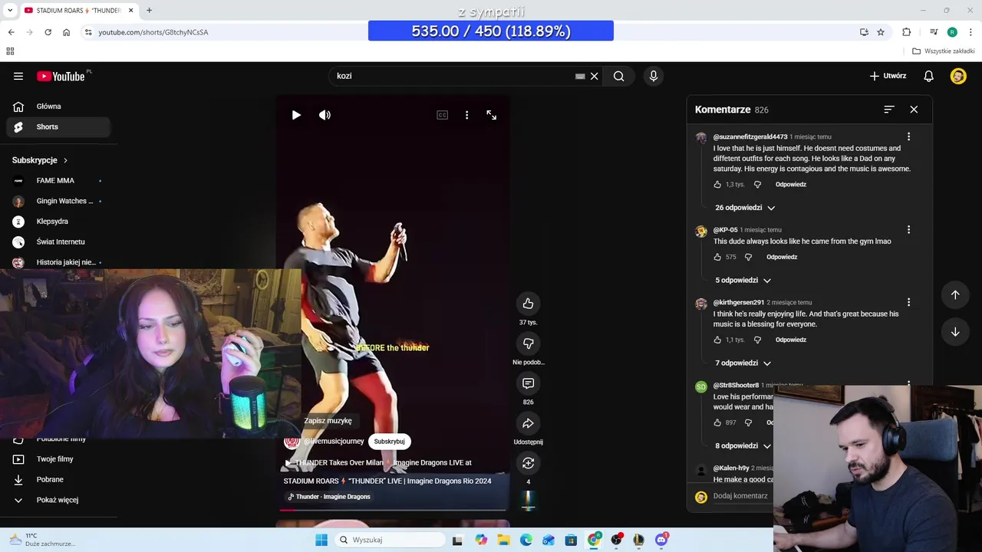The height and width of the screenshot is (552, 982).
Task: Enter fullscreen on the Short player
Action: 492,115
